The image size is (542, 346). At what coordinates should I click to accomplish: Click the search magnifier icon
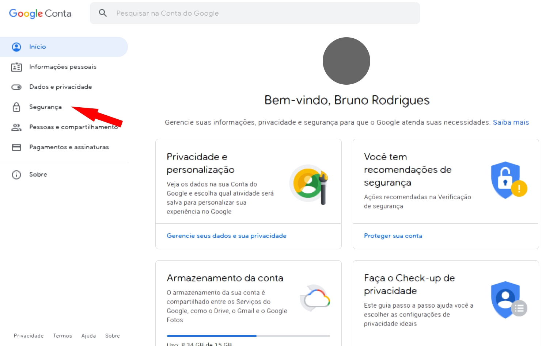103,13
